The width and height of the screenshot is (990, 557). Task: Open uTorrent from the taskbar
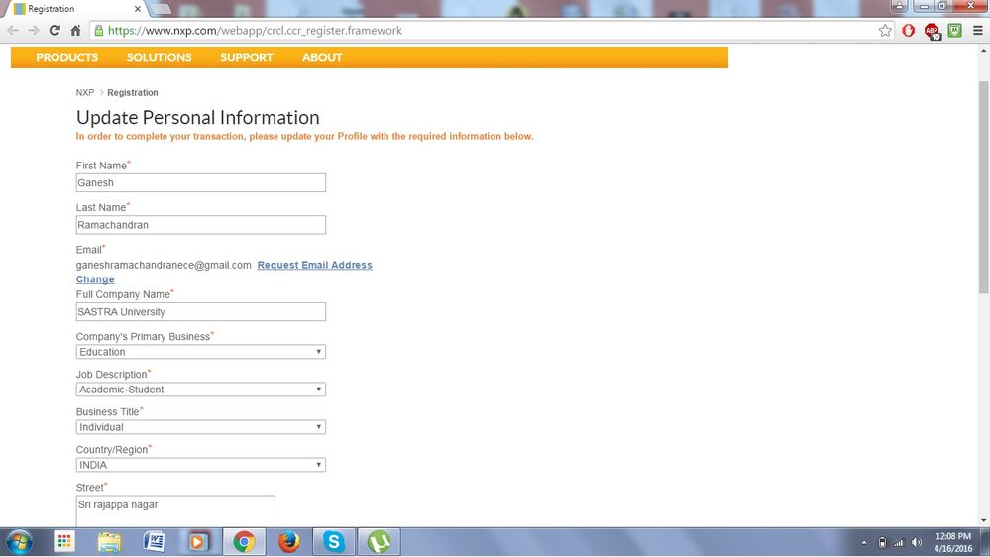pyautogui.click(x=379, y=542)
